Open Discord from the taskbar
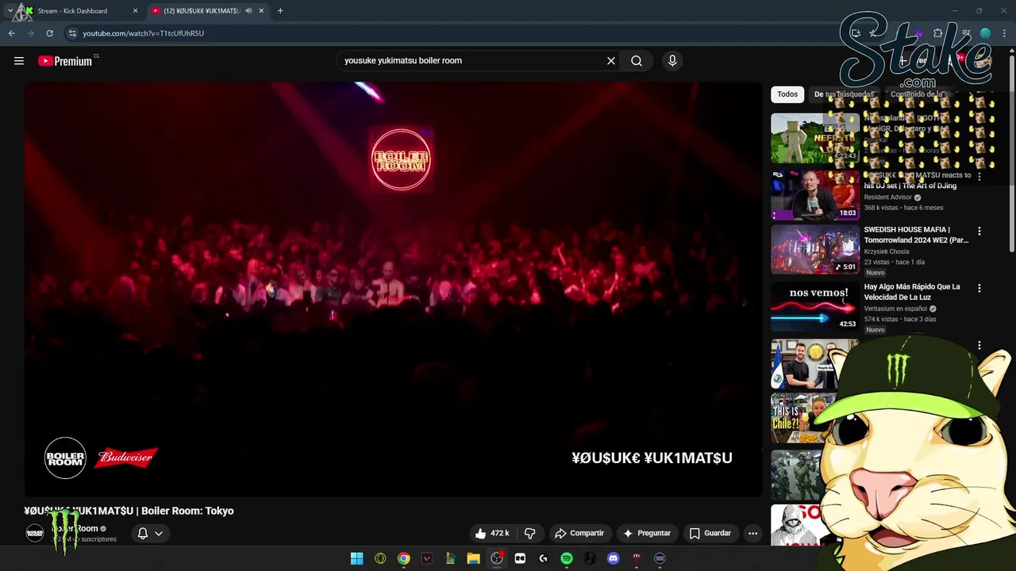Viewport: 1016px width, 571px height. (613, 558)
